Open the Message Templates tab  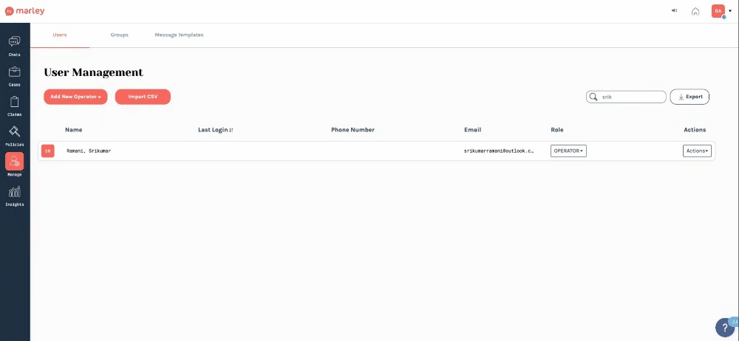[x=179, y=35]
